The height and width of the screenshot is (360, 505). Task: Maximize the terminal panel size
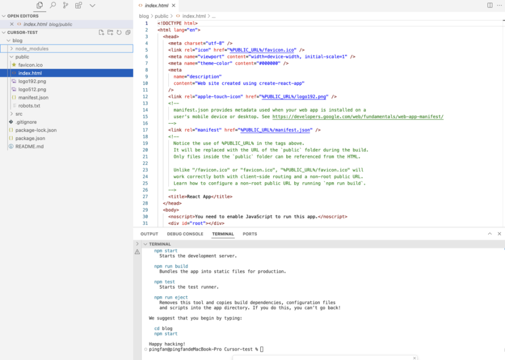[x=490, y=234]
